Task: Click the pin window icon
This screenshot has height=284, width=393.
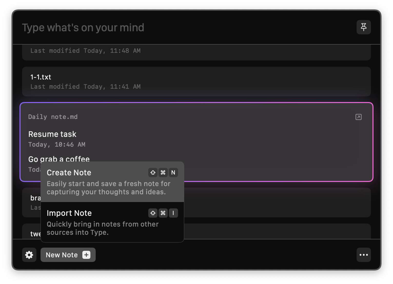Action: click(x=363, y=27)
